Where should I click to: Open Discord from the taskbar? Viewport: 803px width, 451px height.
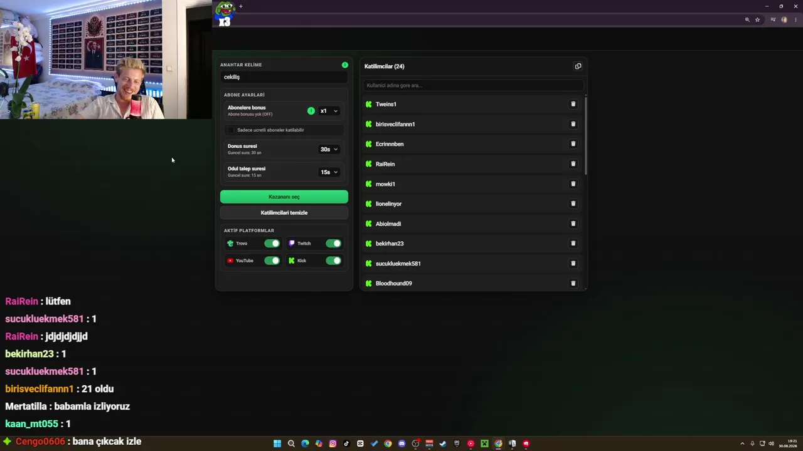(401, 443)
